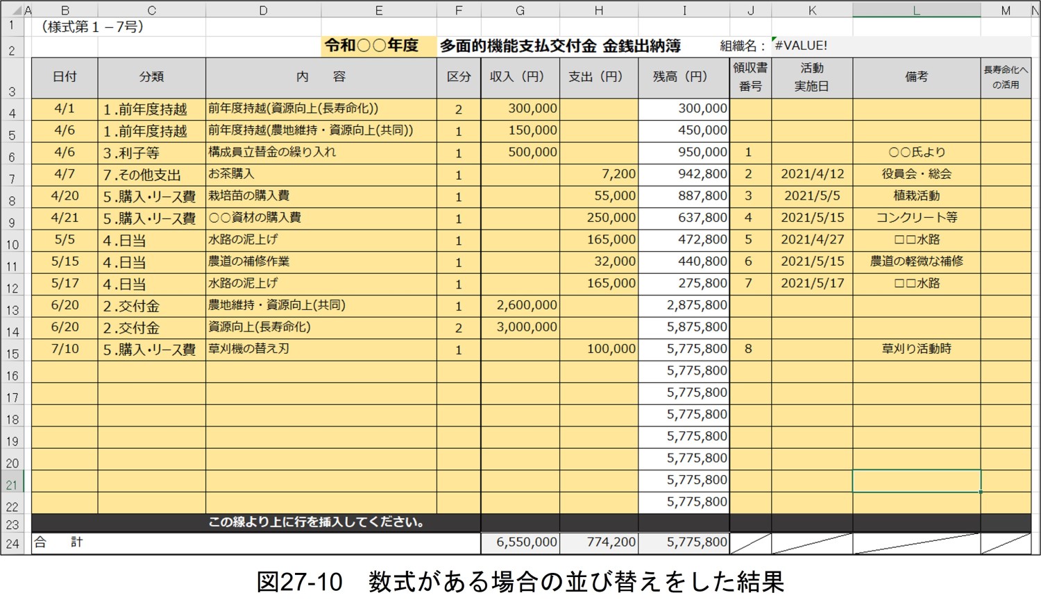The height and width of the screenshot is (611, 1041).
Task: Select column G header
Action: tap(520, 11)
